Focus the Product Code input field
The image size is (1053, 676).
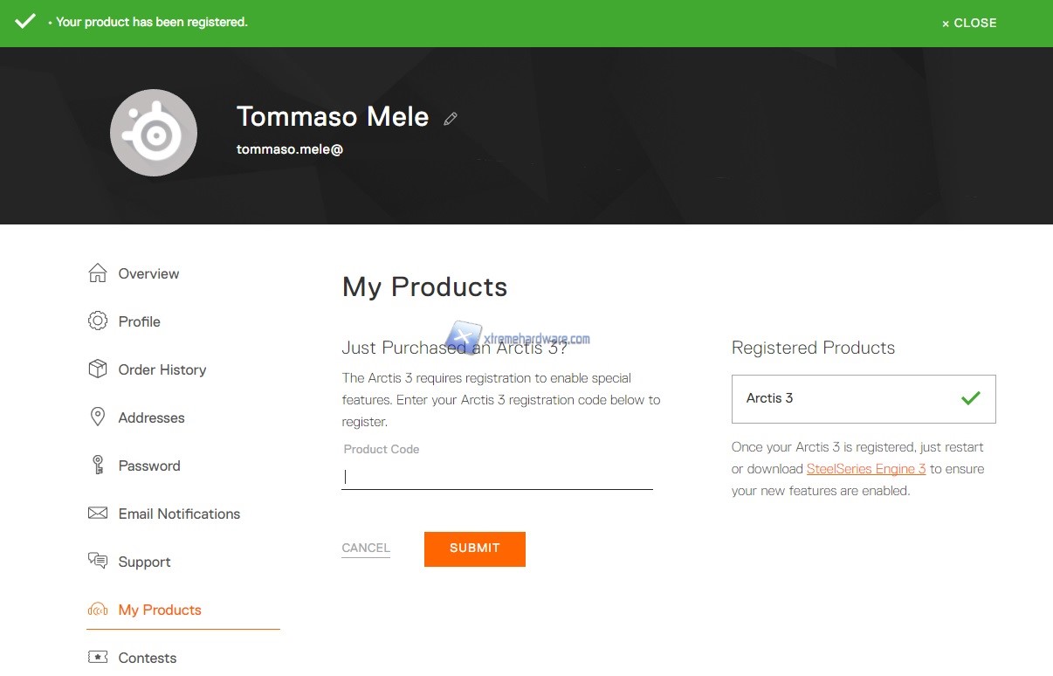[x=497, y=477]
